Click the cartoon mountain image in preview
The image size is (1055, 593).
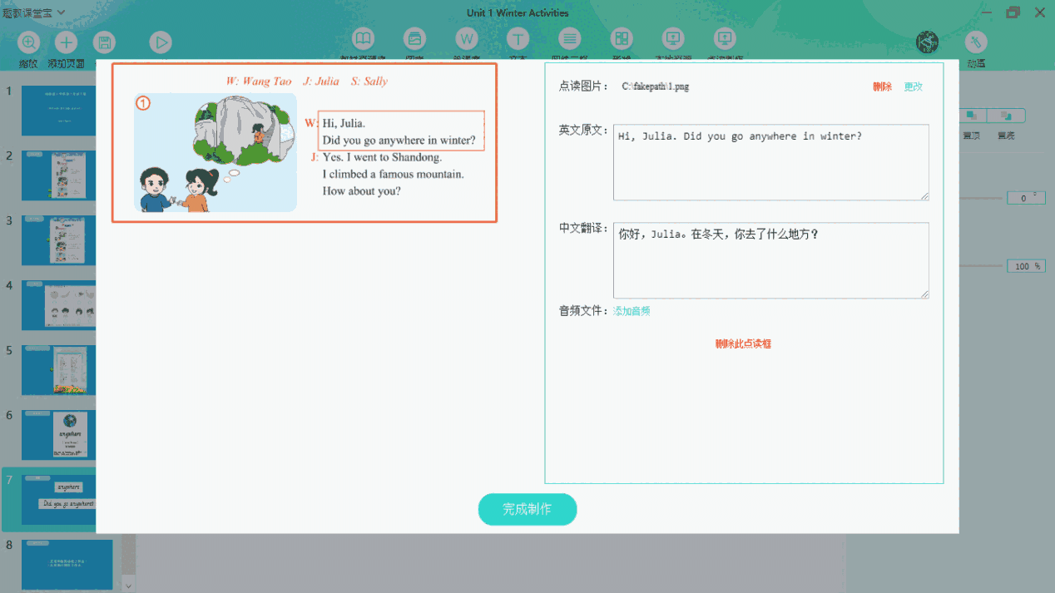pyautogui.click(x=215, y=152)
